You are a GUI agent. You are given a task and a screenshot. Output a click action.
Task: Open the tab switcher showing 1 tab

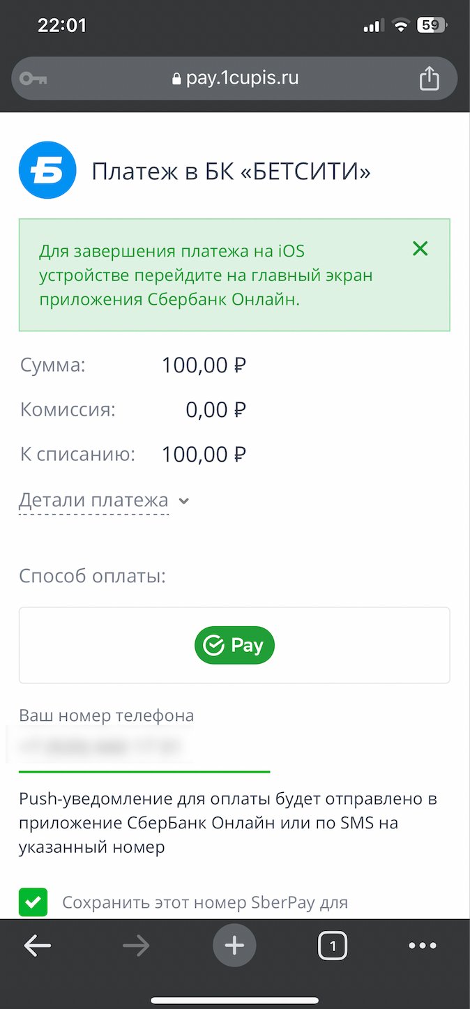(333, 946)
